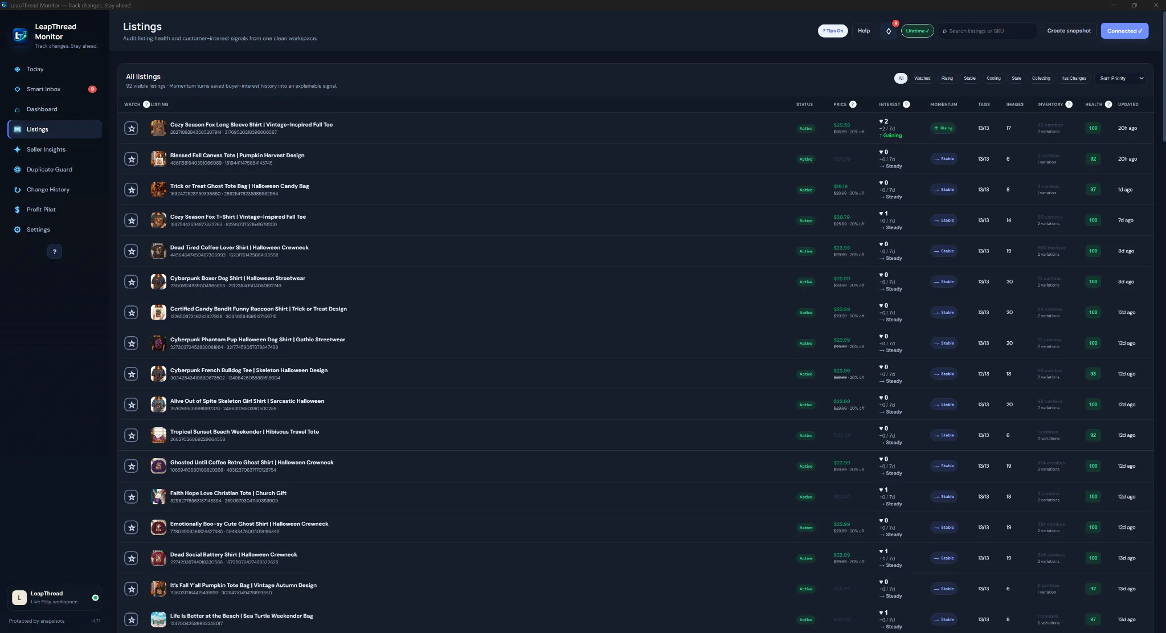This screenshot has height=633, width=1166.
Task: Expand the Sort: Priority dropdown
Action: point(1121,78)
